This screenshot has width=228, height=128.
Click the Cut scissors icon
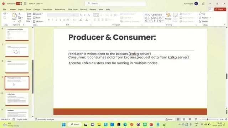tap(19, 14)
